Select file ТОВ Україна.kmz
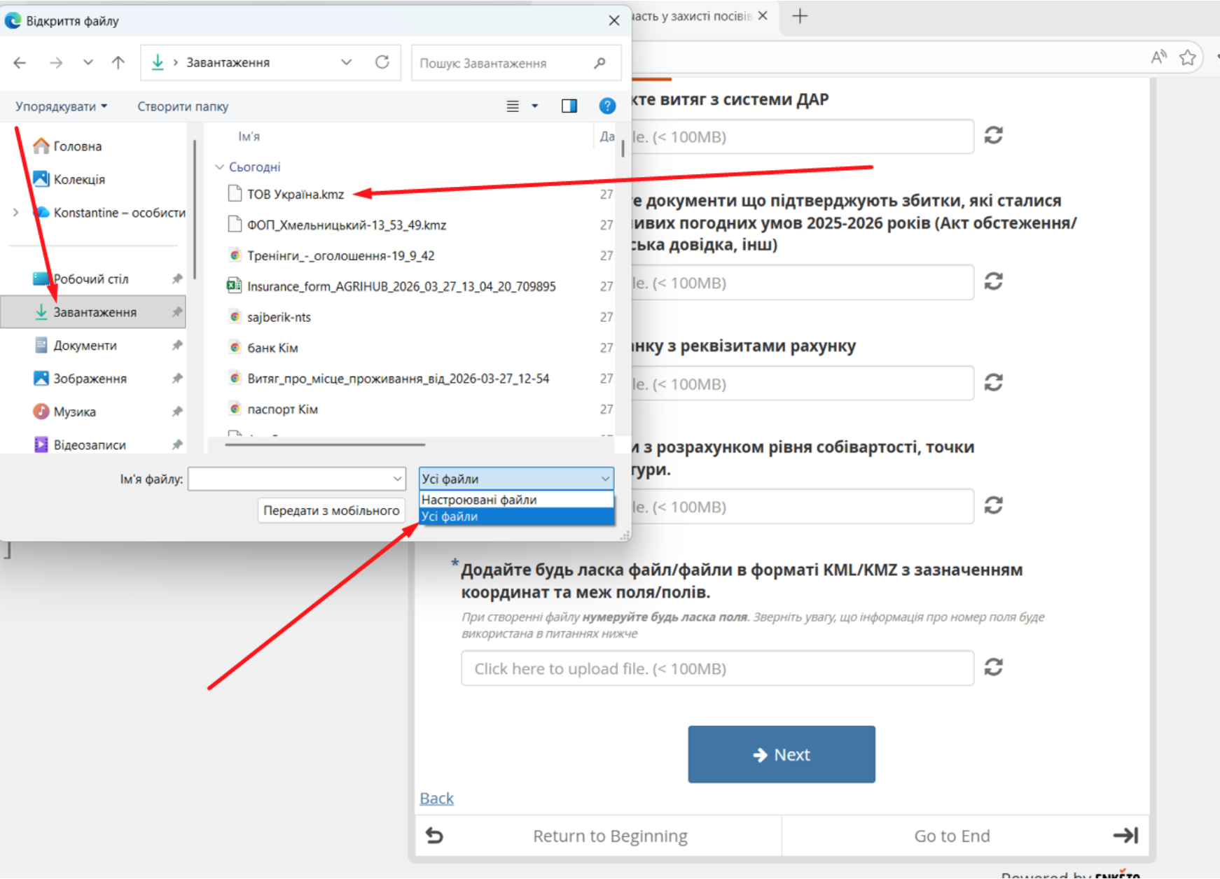Screen dimensions: 1220x879 click(295, 195)
